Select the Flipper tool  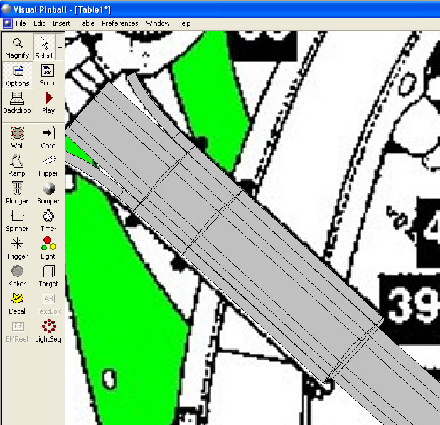(48, 165)
